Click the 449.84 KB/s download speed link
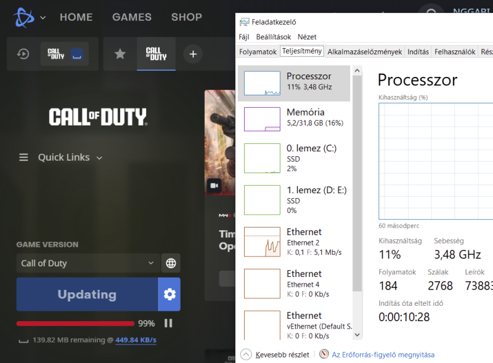493x363 pixels. (136, 340)
